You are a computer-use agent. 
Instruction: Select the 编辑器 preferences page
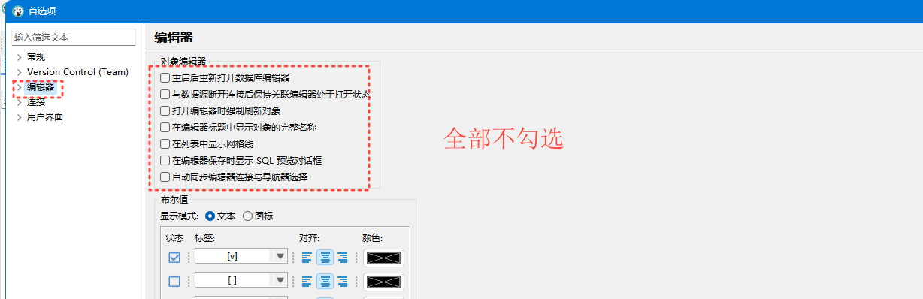click(41, 87)
